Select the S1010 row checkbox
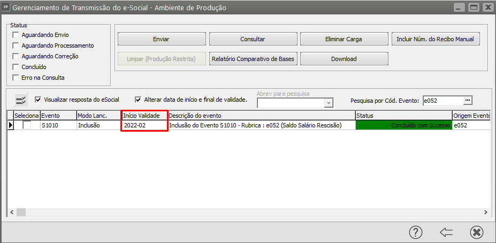 [x=27, y=125]
